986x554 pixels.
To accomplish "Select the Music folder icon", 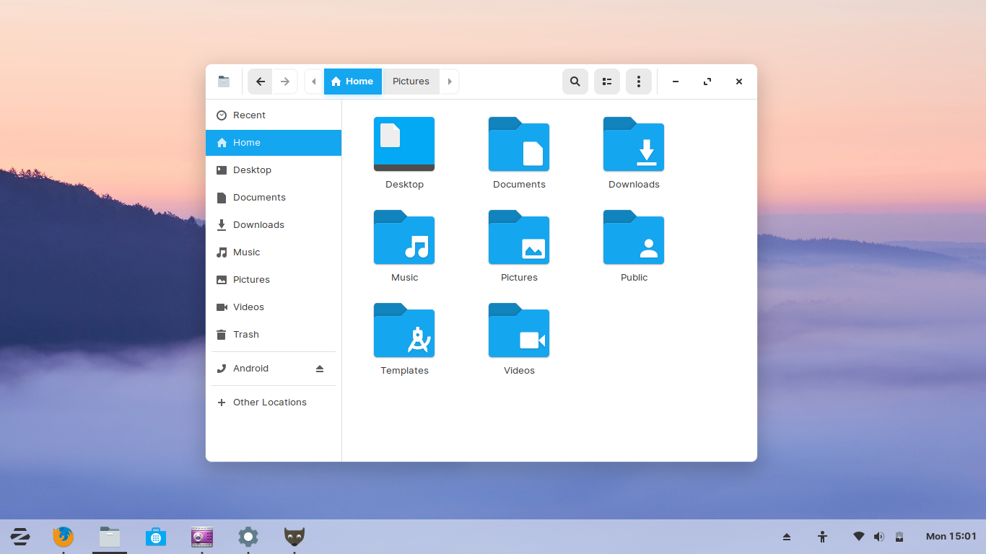I will [x=404, y=237].
